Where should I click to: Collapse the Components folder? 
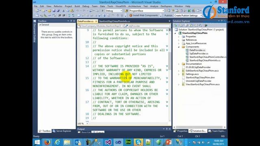(179, 47)
